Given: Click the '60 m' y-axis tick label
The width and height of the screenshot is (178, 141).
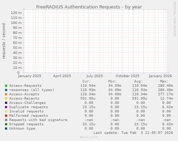Looking at the screenshot, I should click(x=17, y=43).
